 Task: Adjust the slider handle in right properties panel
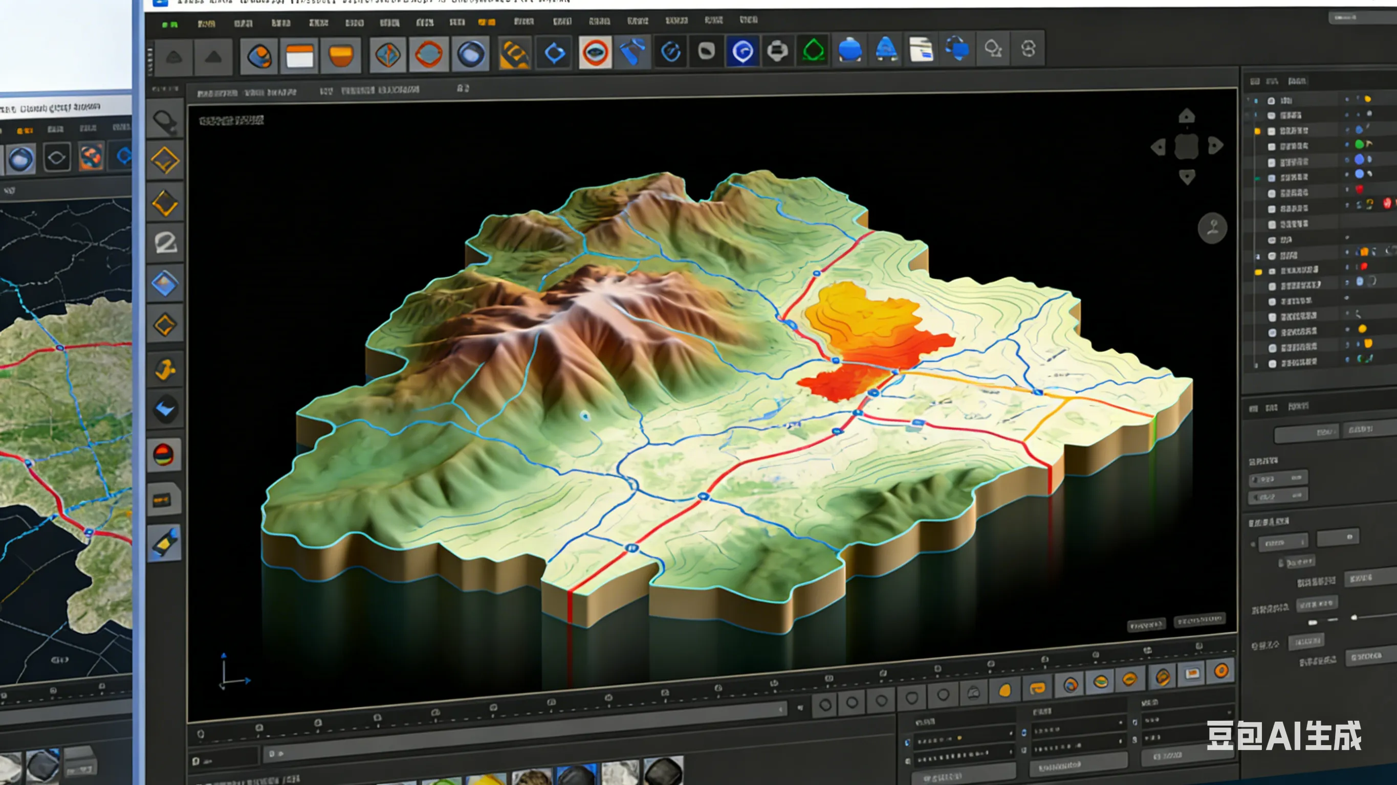[x=1354, y=617]
